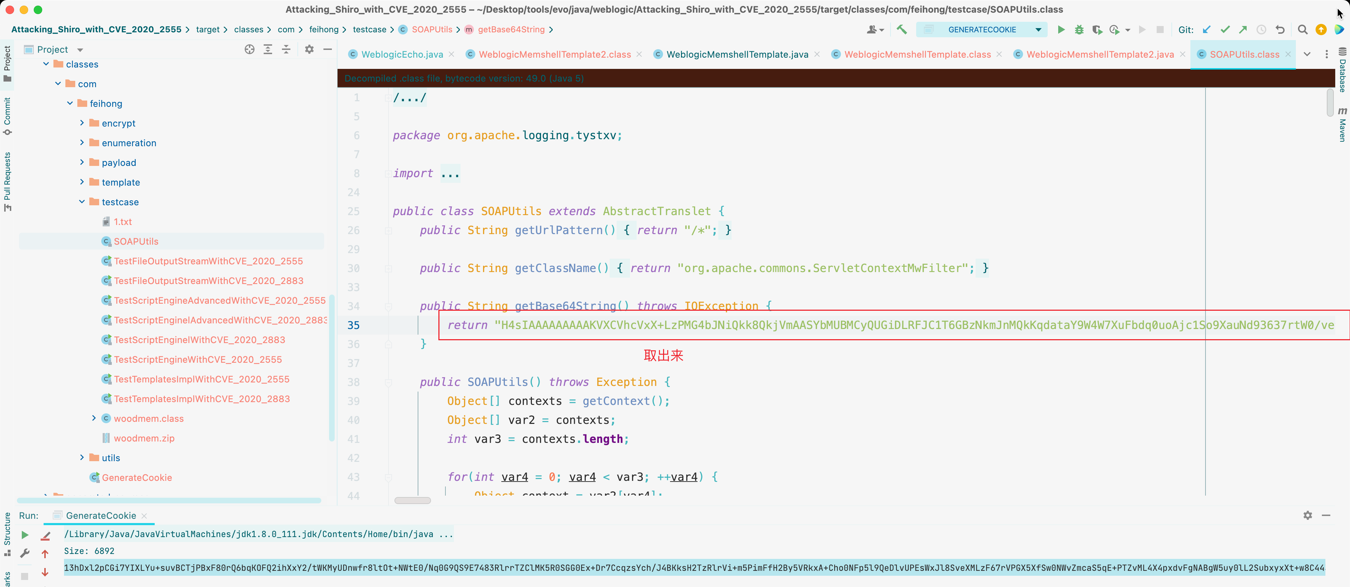
Task: Run with Coverage using the shield icon
Action: click(x=1097, y=30)
